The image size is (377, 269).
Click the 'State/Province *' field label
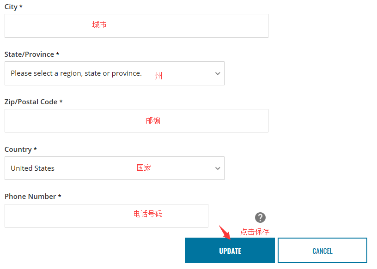click(x=32, y=54)
